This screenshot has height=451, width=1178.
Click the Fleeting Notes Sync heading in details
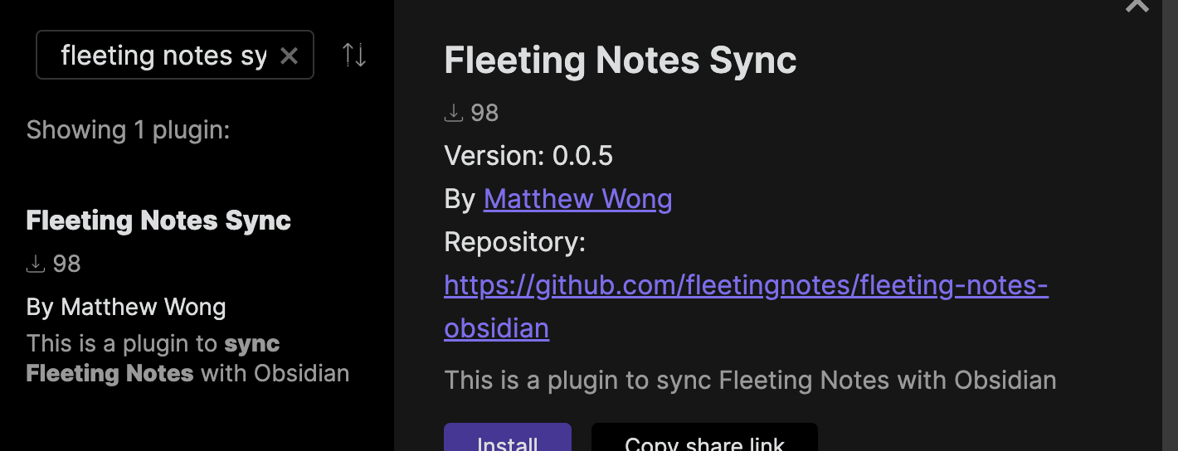[x=620, y=61]
